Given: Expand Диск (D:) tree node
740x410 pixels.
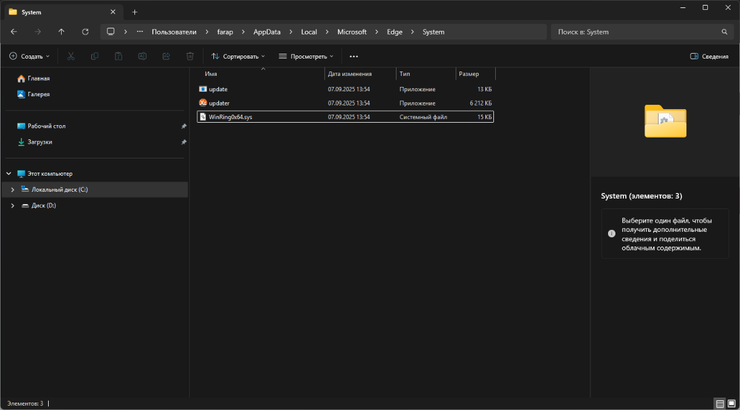Looking at the screenshot, I should tap(12, 206).
